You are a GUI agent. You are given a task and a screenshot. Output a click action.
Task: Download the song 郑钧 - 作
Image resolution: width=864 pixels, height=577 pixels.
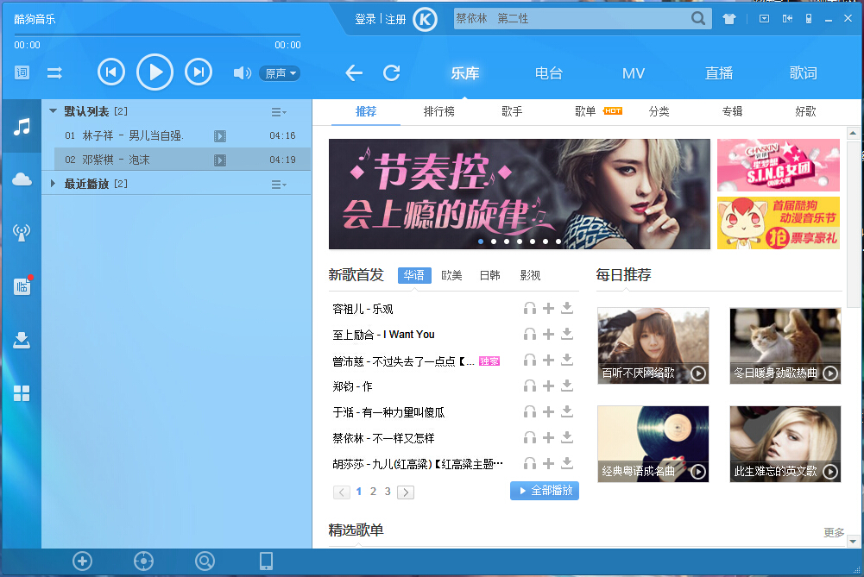567,386
